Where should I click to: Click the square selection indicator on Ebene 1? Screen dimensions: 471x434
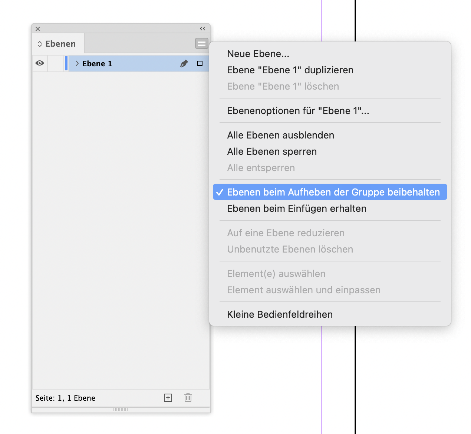(x=199, y=63)
